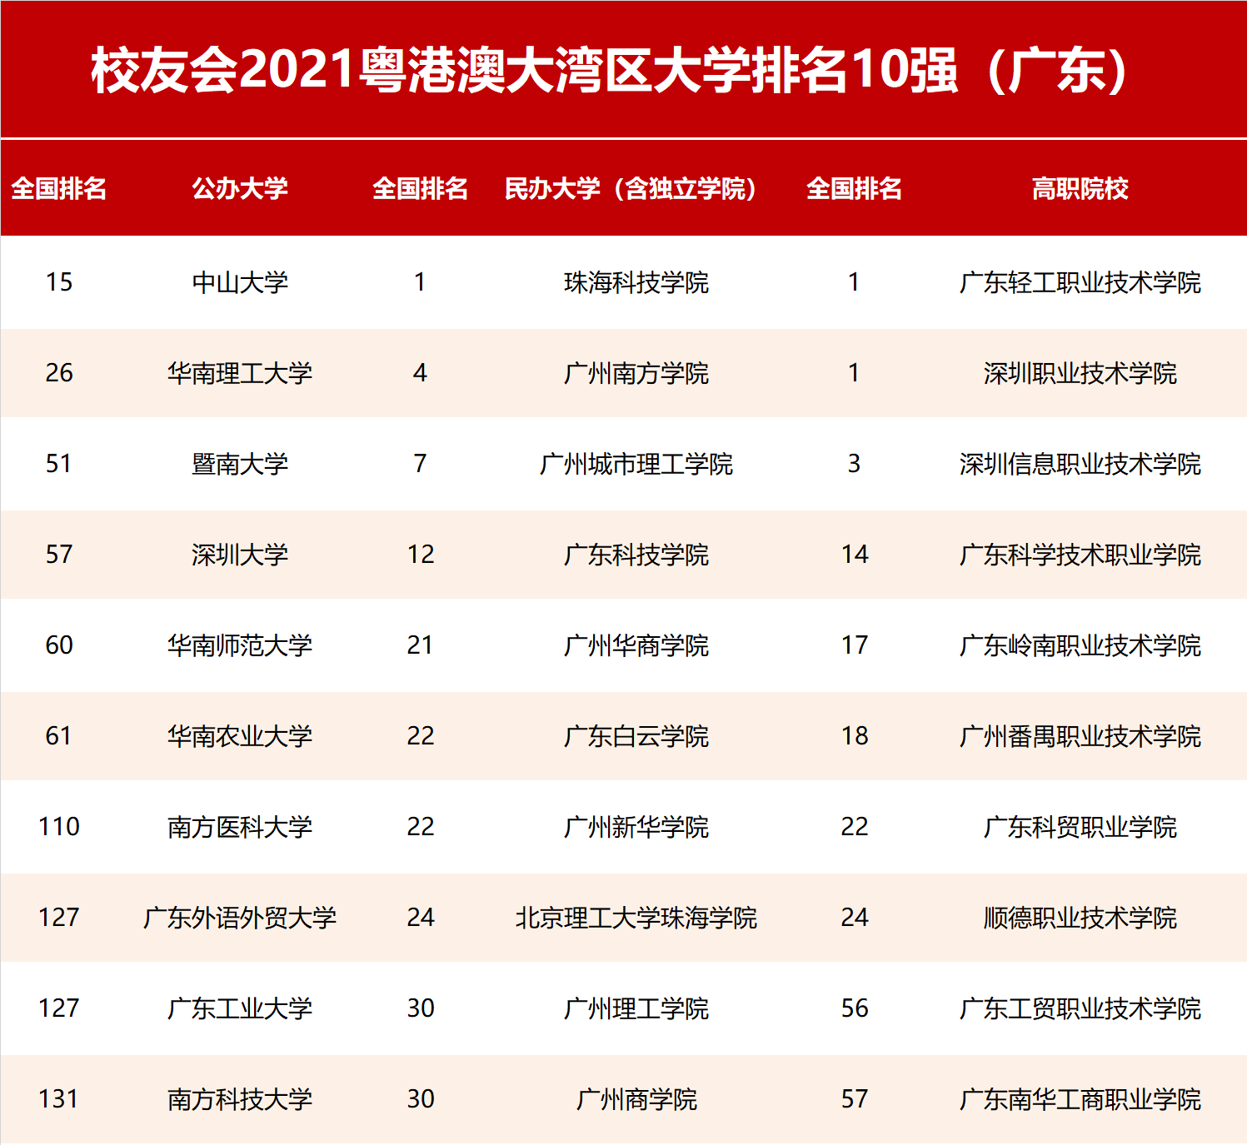
Task: Select the 中山大学 cell
Action: (x=240, y=282)
